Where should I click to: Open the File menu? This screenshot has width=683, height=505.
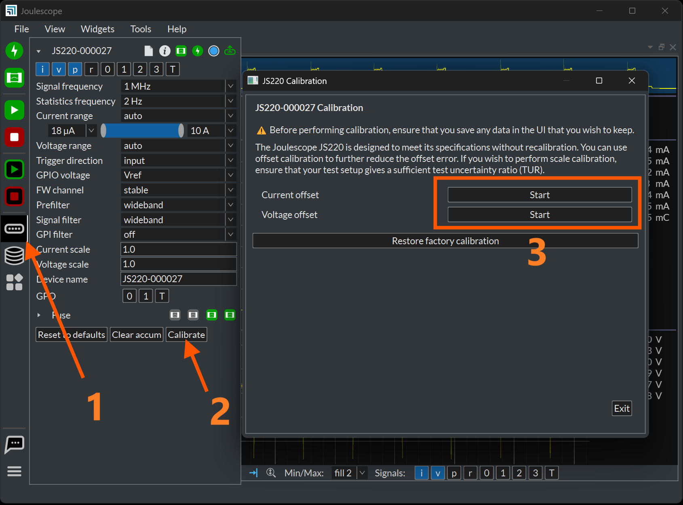[x=22, y=29]
